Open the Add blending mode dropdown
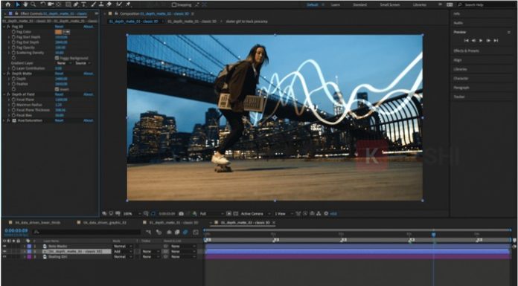 123,251
